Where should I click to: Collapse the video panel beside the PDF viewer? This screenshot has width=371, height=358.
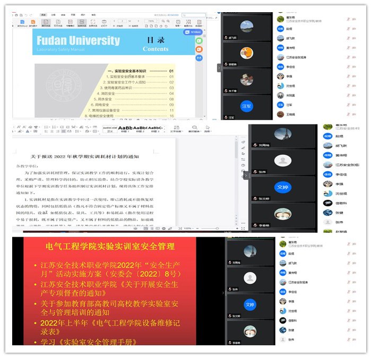tap(219, 68)
